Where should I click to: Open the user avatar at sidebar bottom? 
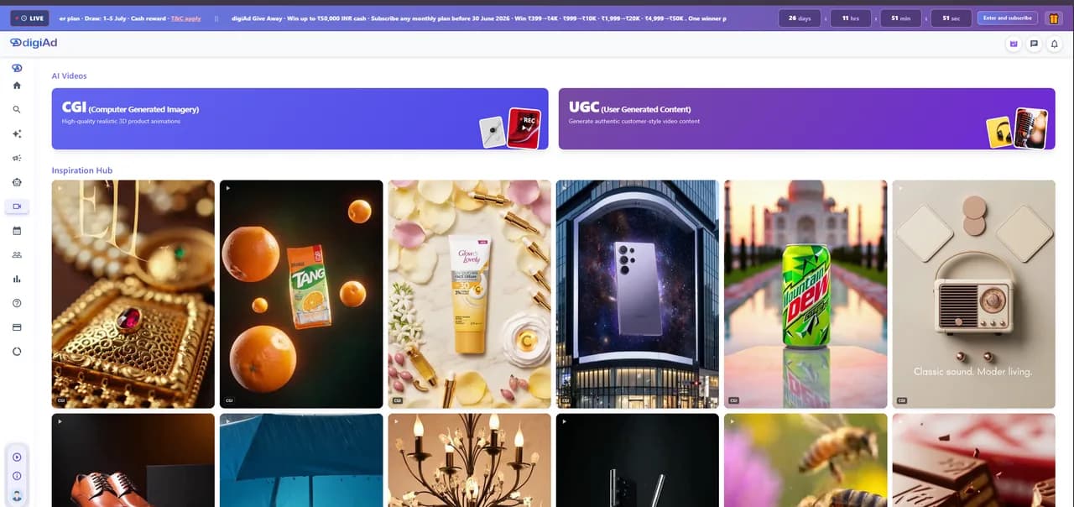(x=17, y=494)
